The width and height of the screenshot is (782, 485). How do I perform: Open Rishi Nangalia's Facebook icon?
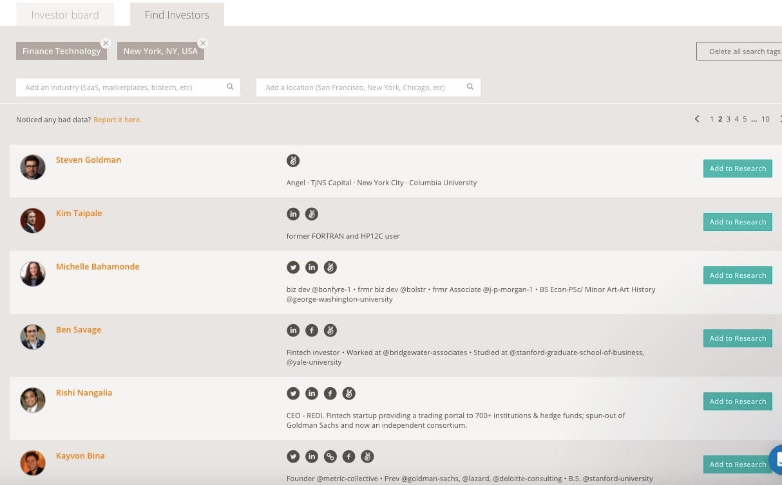[x=330, y=394]
